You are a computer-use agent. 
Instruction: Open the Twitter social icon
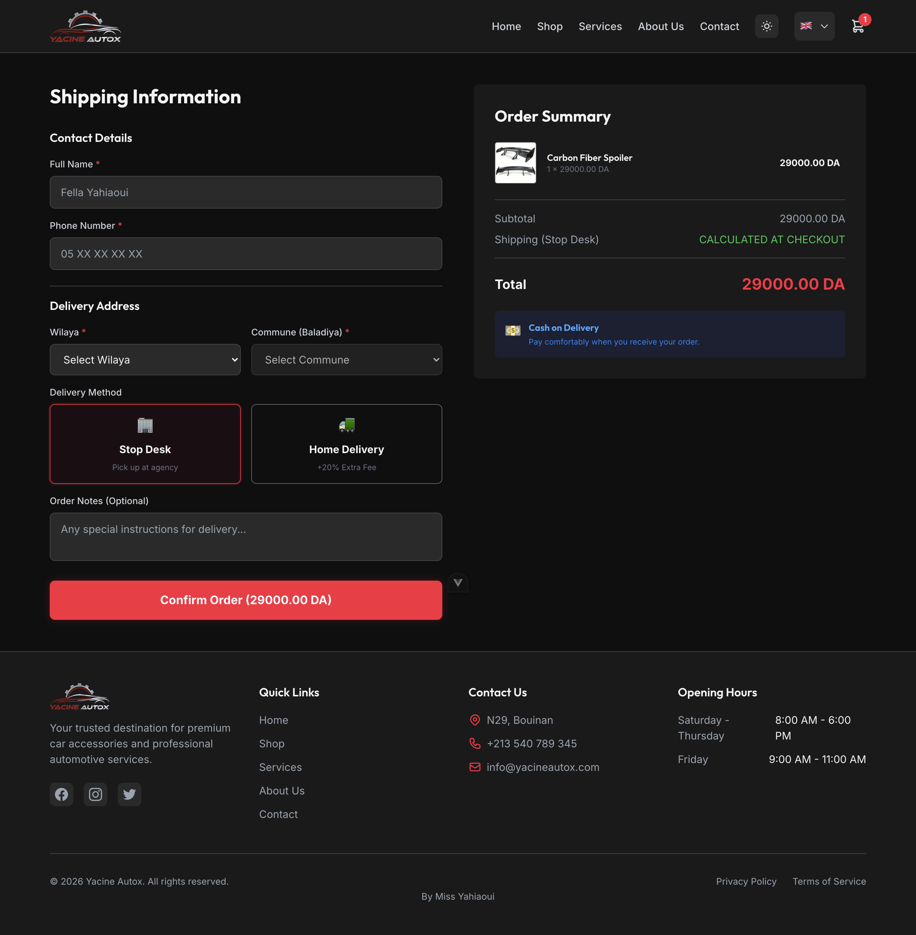coord(129,794)
